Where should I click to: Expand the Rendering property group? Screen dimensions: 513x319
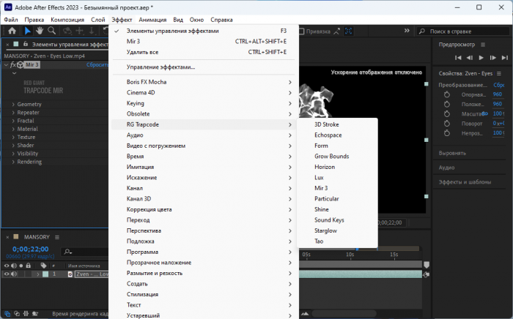[x=13, y=162]
